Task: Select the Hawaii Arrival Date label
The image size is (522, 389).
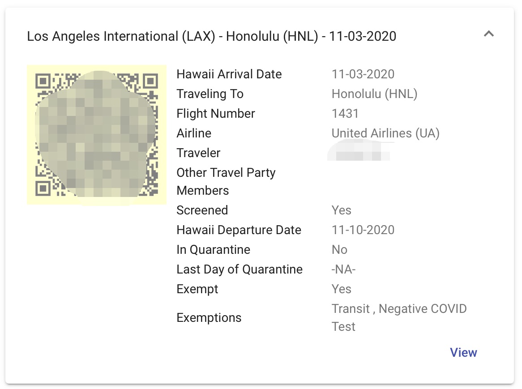Action: (x=229, y=74)
